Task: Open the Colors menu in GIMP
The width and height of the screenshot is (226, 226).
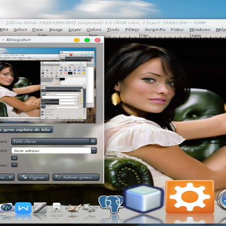Action: [x=94, y=29]
